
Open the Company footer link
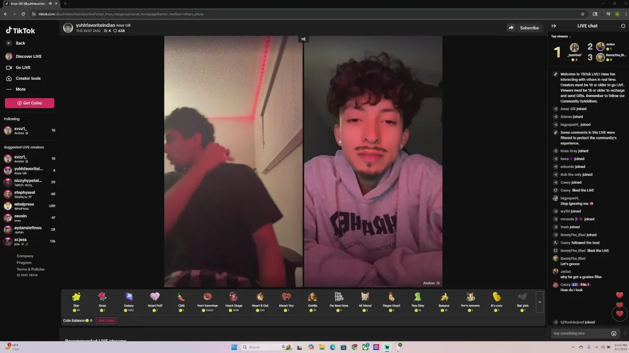point(25,256)
